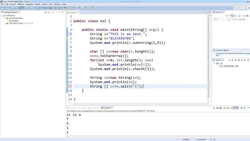Click Terminate icon in Console toolbar
Image resolution: width=250 pixels, height=141 pixels.
coord(214,108)
